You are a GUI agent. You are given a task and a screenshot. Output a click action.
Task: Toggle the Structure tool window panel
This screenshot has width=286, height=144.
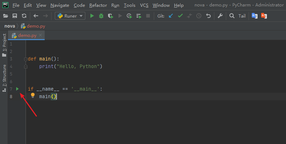(x=4, y=78)
